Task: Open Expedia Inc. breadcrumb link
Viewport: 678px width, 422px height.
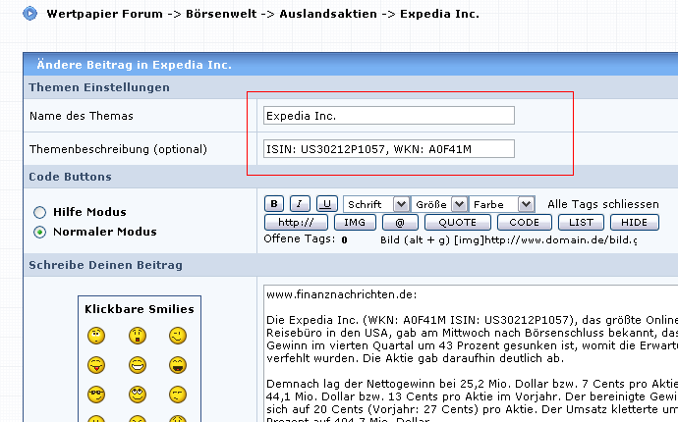Action: click(x=439, y=14)
